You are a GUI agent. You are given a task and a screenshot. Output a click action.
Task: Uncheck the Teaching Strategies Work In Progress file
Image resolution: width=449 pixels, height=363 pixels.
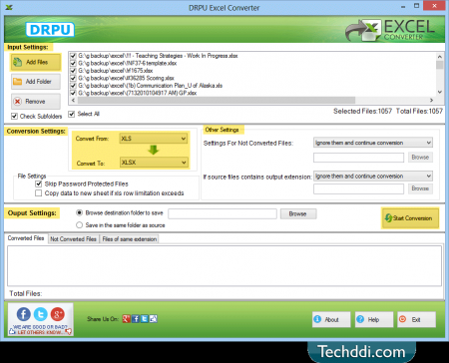pos(73,56)
